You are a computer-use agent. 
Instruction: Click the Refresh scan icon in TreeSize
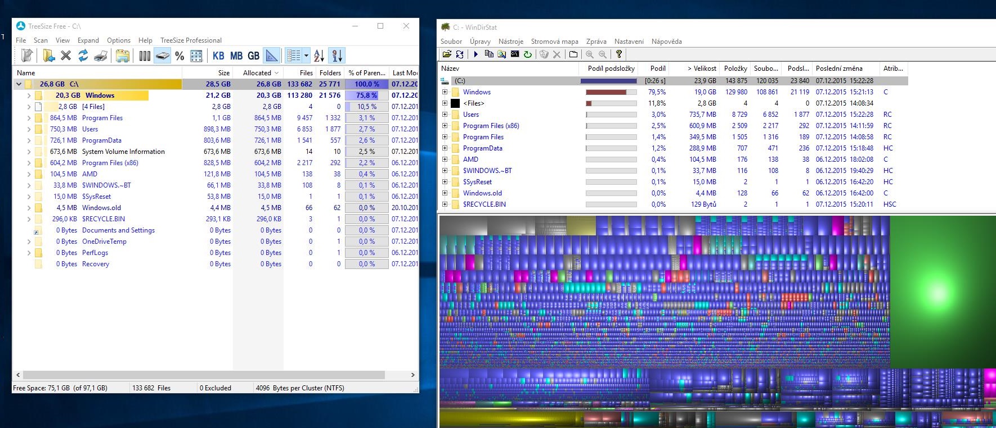[x=83, y=56]
